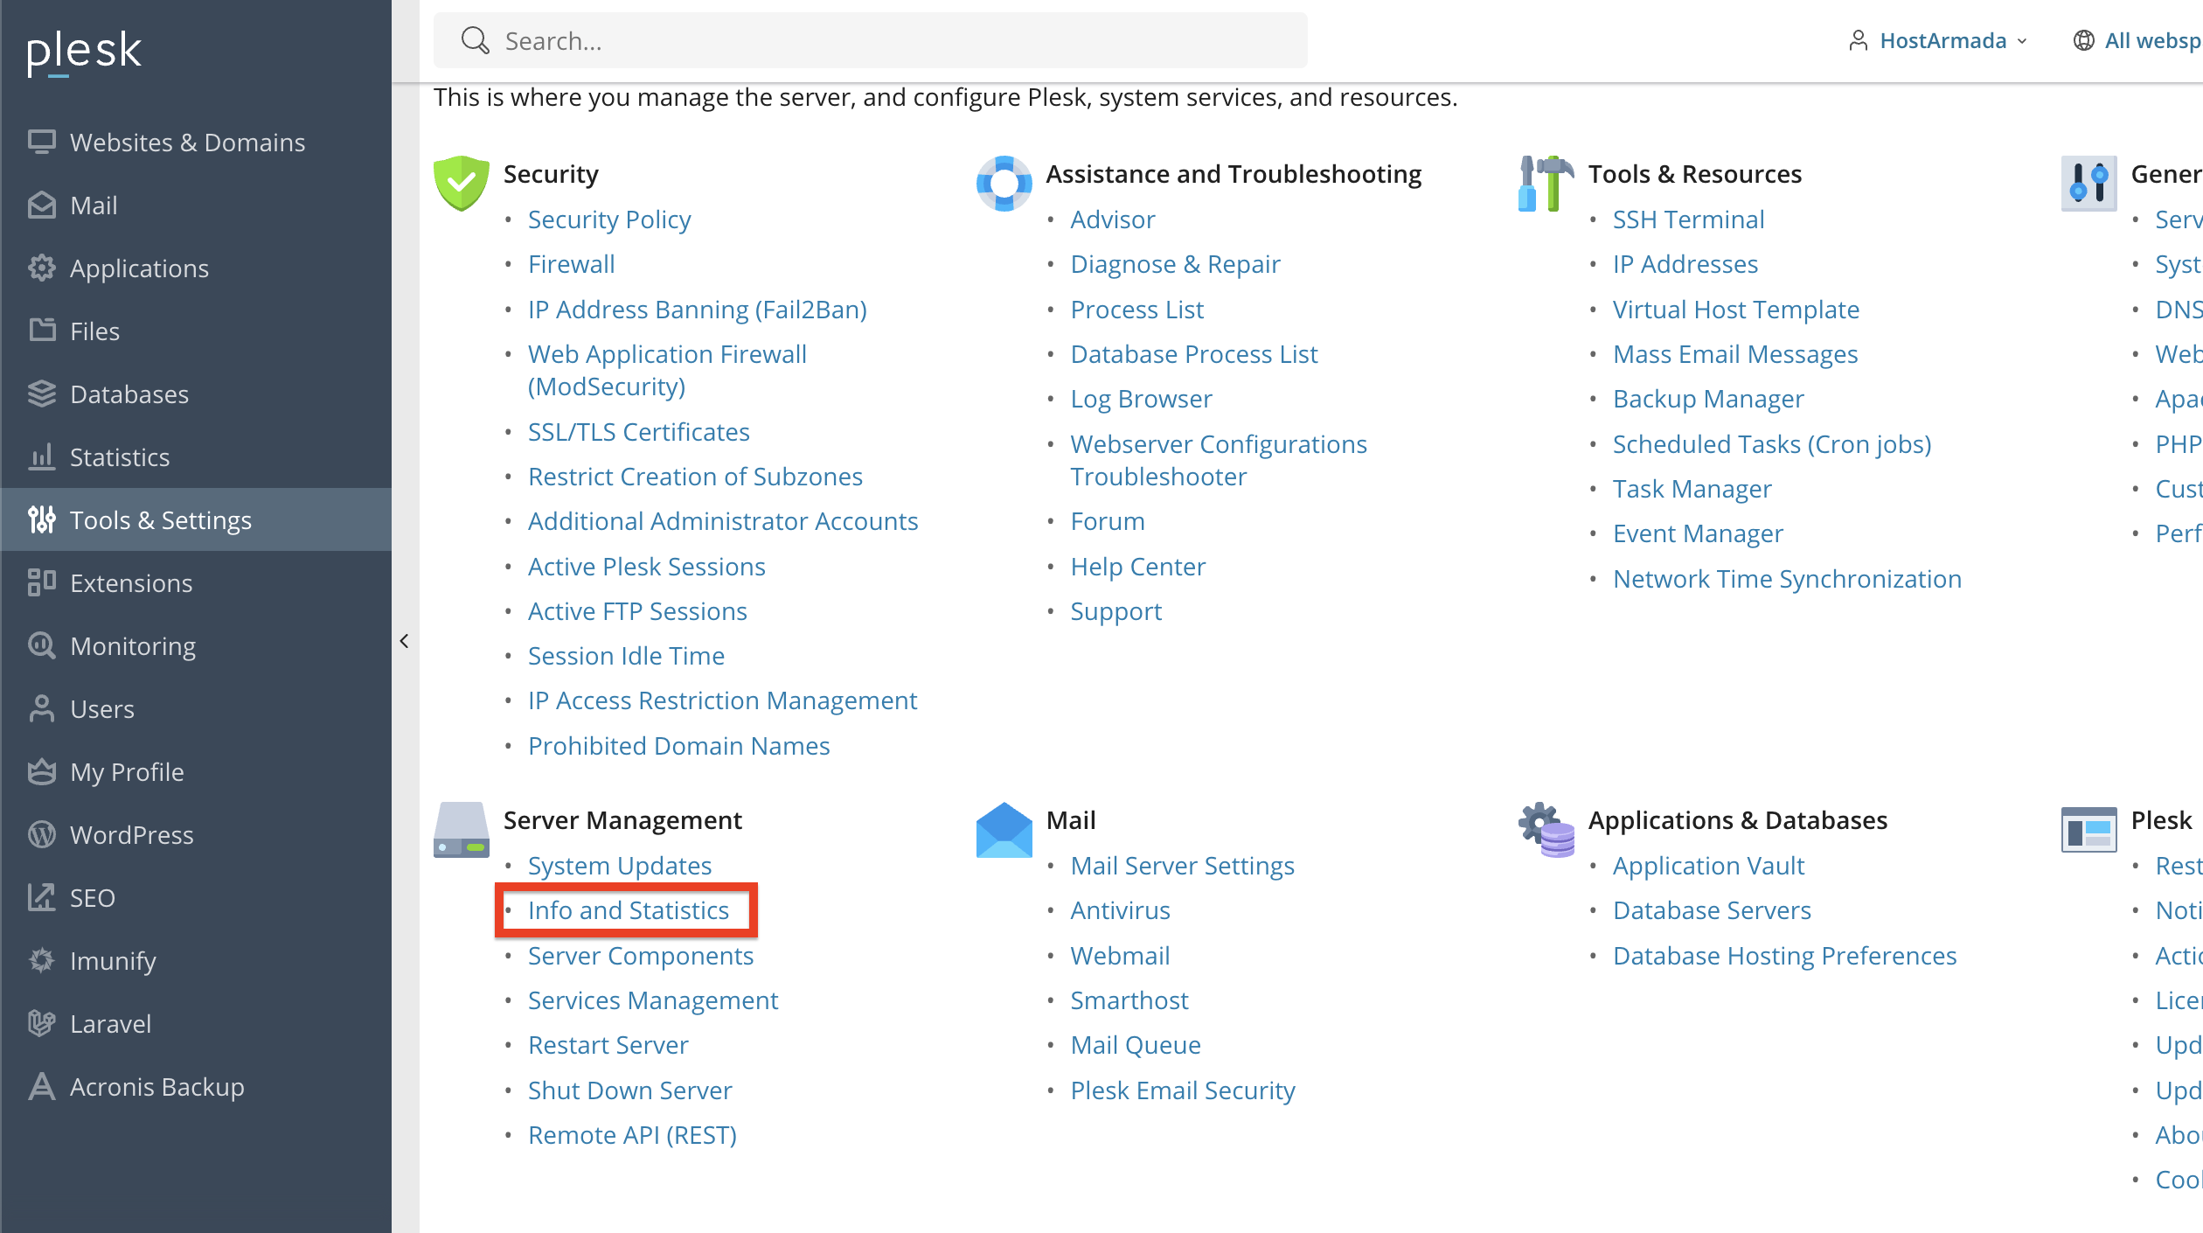Viewport: 2203px width, 1233px height.
Task: Open SSL/TLS Certificates link
Action: coord(639,432)
